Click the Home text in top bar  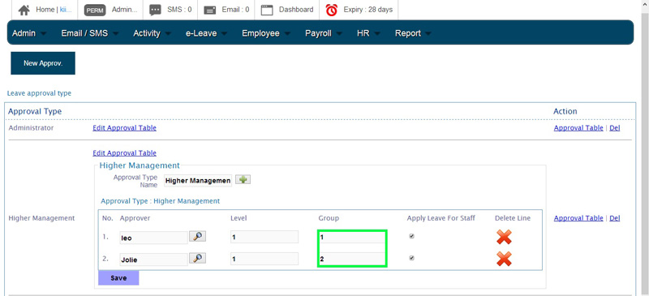(45, 10)
